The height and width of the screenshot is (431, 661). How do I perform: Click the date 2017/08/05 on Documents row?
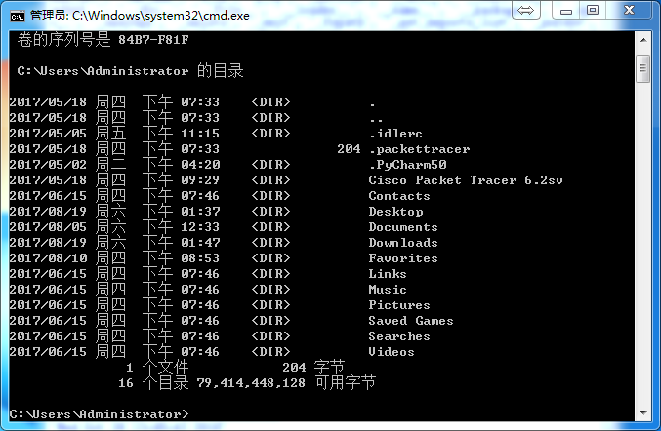48,227
